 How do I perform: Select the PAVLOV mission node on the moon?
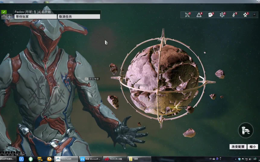pyautogui.click(x=176, y=108)
